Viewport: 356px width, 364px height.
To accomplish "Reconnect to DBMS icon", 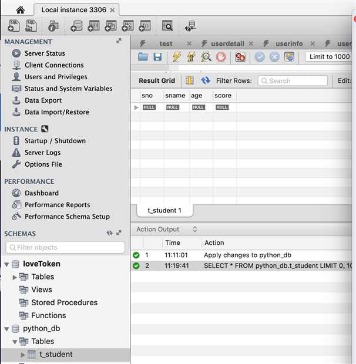I will 190,25.
